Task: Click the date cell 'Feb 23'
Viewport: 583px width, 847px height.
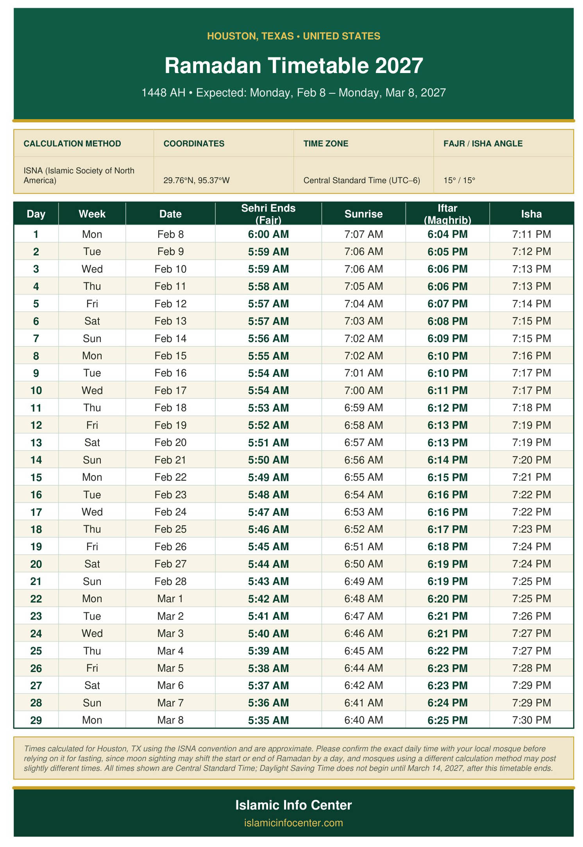Action: coord(170,494)
